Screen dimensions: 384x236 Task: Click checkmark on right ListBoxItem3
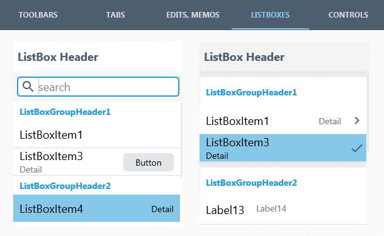point(356,148)
